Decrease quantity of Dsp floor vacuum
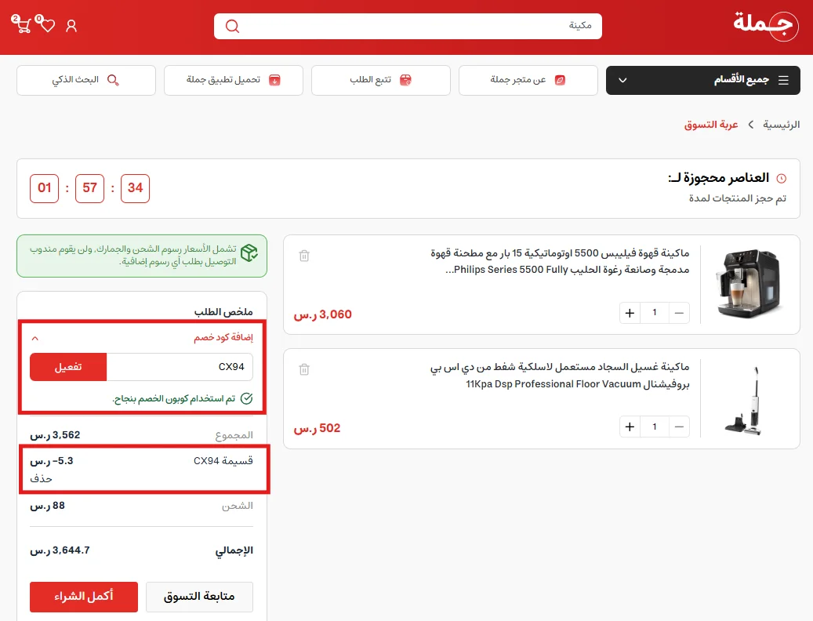The width and height of the screenshot is (813, 621). tap(679, 427)
